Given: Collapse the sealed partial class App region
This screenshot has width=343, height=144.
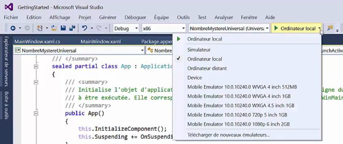Looking at the screenshot, I should point(36,67).
